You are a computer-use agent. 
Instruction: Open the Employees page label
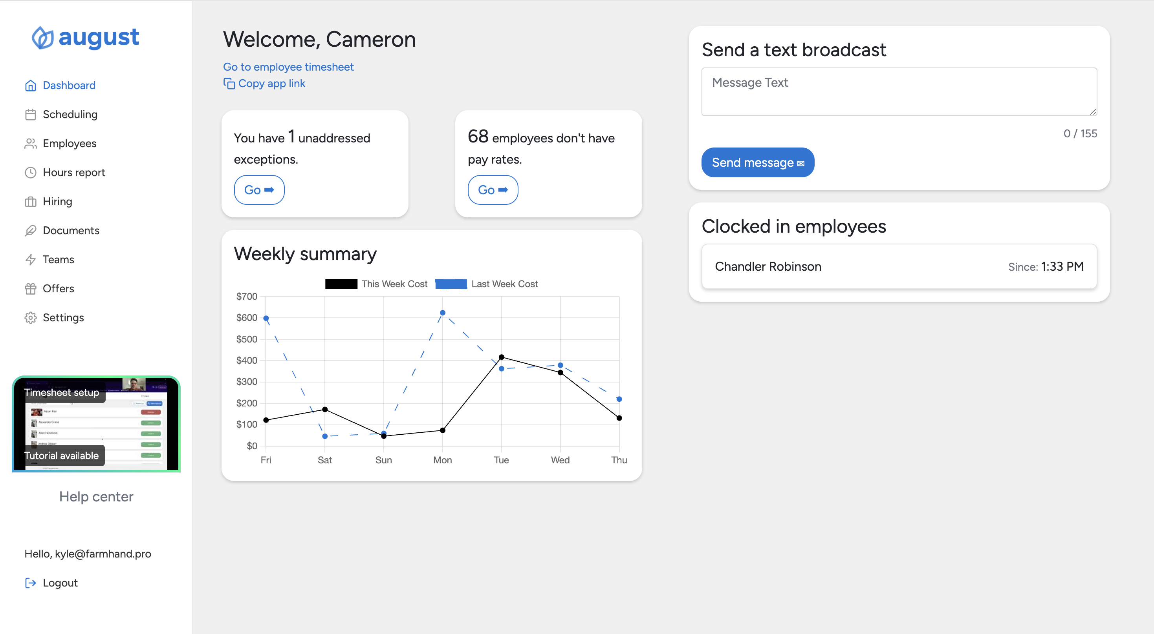click(x=70, y=144)
